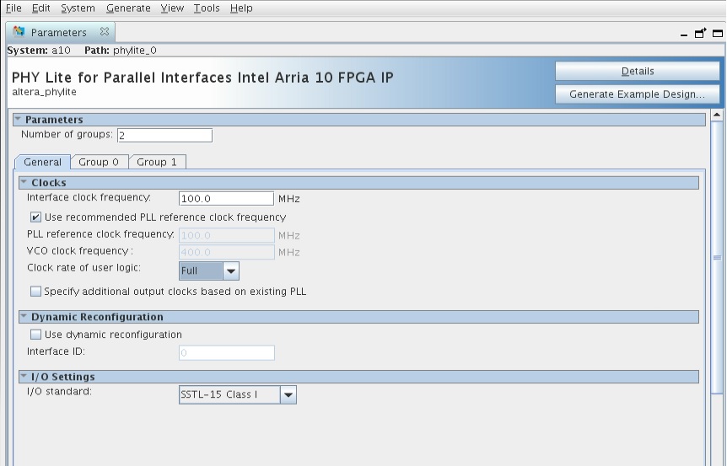This screenshot has width=727, height=466.
Task: Enable Use dynamic reconfiguration checkbox
Action: (x=36, y=335)
